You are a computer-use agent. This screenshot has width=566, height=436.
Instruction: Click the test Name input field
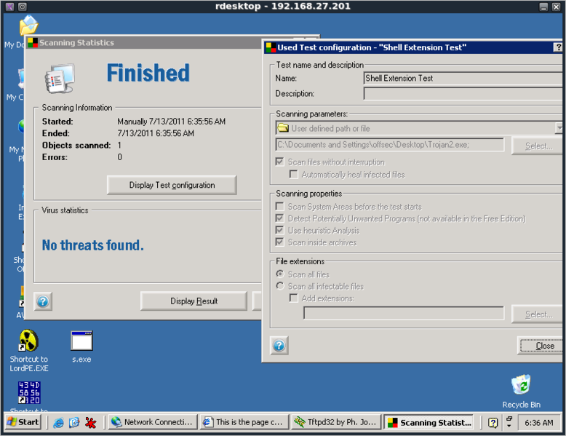(x=463, y=78)
